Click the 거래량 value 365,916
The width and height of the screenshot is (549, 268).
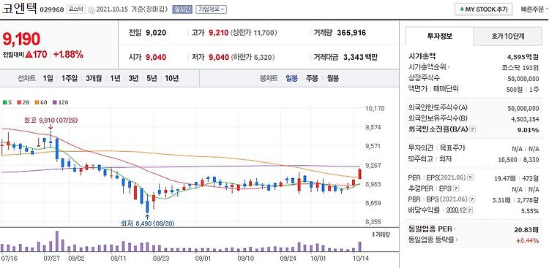[x=351, y=33]
